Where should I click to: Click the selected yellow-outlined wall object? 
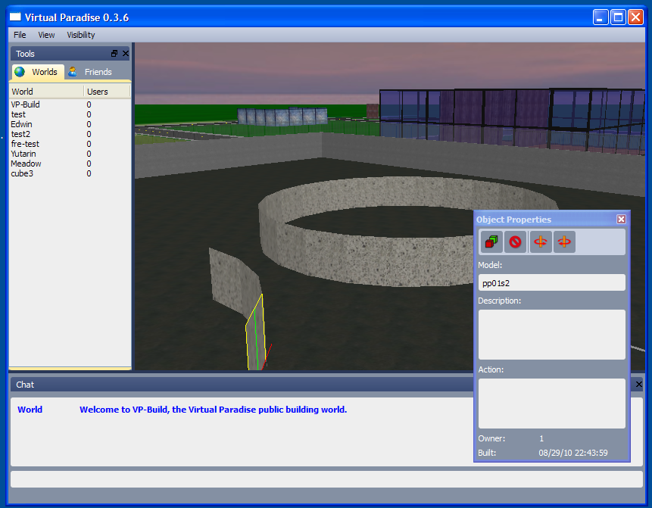[x=256, y=337]
